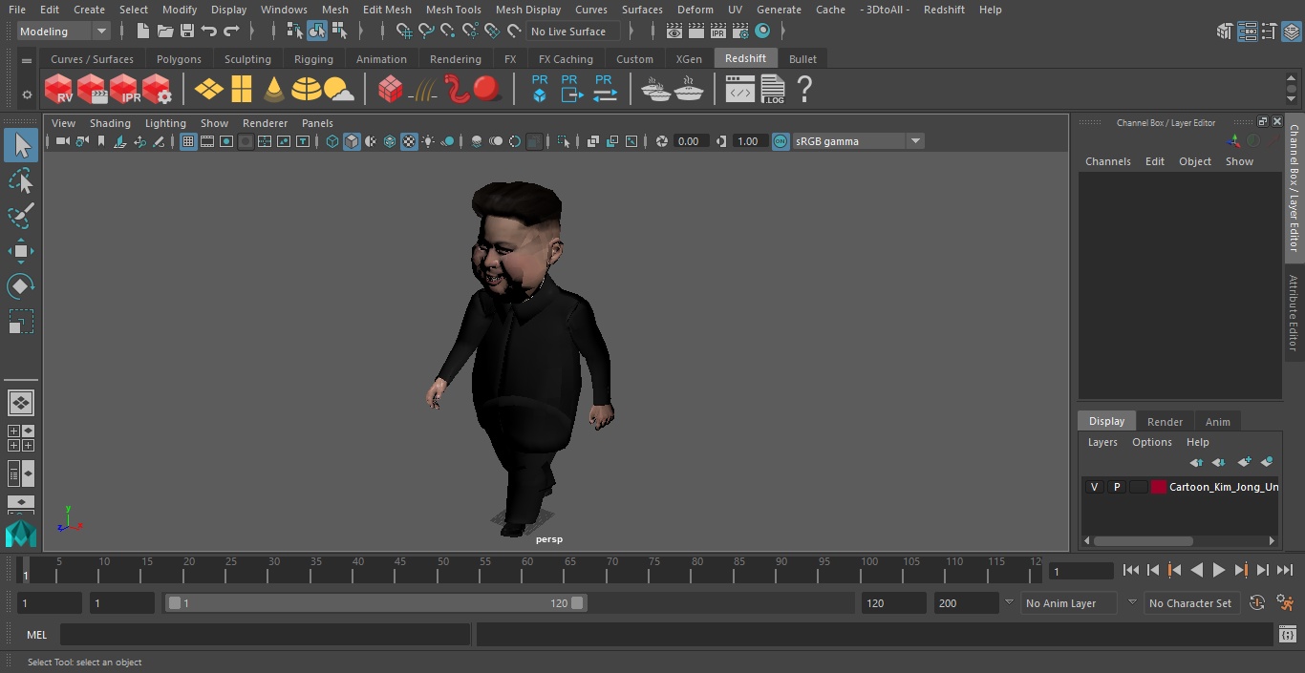Expand the sRGB gamma color space dropdown
Image resolution: width=1305 pixels, height=673 pixels.
914,141
